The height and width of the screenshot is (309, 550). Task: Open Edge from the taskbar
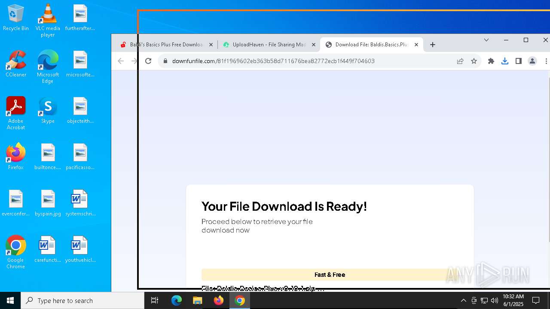click(177, 300)
